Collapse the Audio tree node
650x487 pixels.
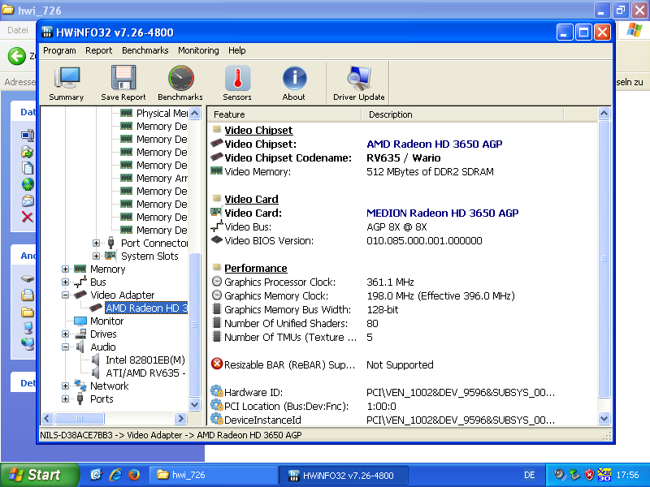pos(65,347)
